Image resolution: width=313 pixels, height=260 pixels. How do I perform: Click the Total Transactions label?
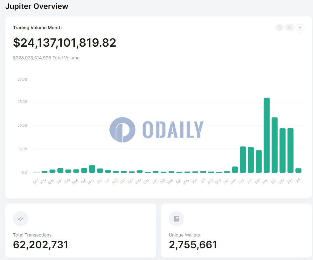(32, 235)
